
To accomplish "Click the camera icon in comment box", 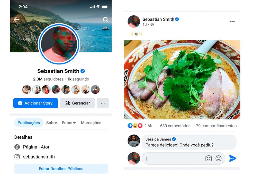I will click(209, 158).
